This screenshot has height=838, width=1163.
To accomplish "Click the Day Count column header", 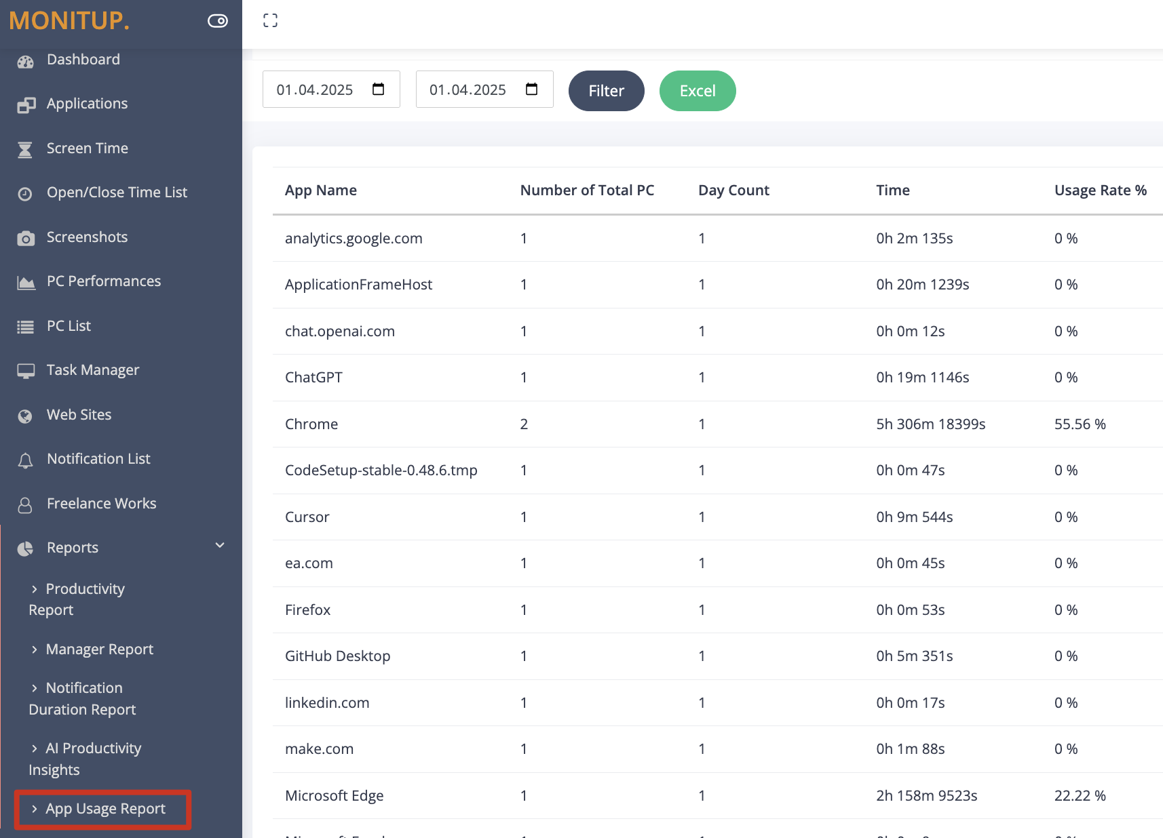I will pos(733,191).
